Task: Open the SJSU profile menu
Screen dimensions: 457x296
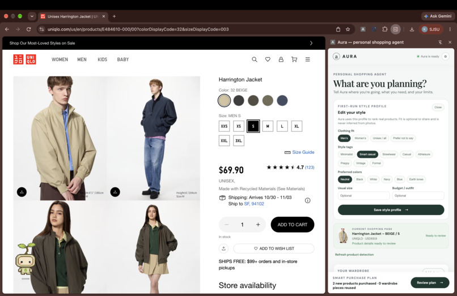Action: click(431, 29)
